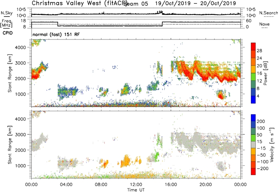Click the 'Time UT' axis title
Viewport: 278px width, 192px height.
(x=136, y=190)
